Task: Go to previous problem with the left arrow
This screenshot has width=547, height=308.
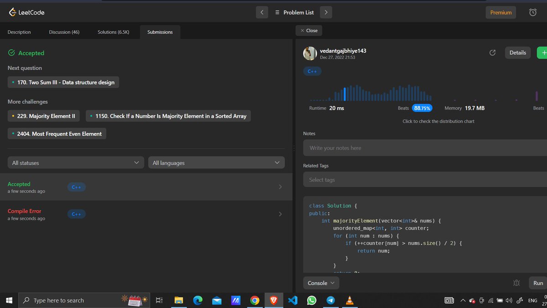Action: (262, 12)
